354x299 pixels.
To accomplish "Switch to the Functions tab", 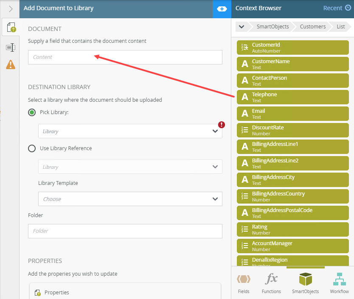I will pyautogui.click(x=271, y=283).
